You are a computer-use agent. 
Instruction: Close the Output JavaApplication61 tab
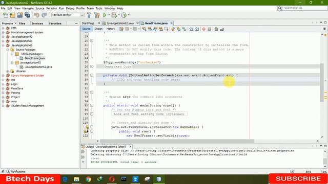tap(130, 147)
